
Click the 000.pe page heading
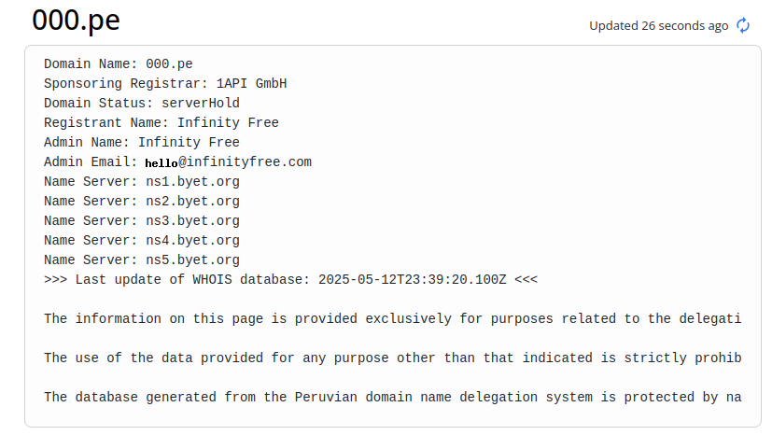[x=76, y=21]
